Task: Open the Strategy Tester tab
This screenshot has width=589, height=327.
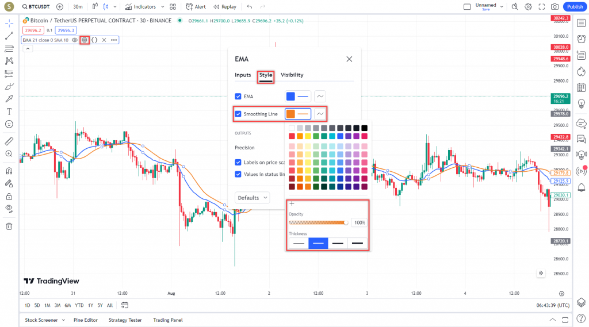Action: [125, 320]
